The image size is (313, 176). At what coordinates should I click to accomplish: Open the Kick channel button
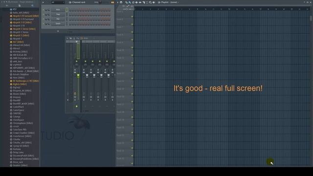[x=58, y=10]
